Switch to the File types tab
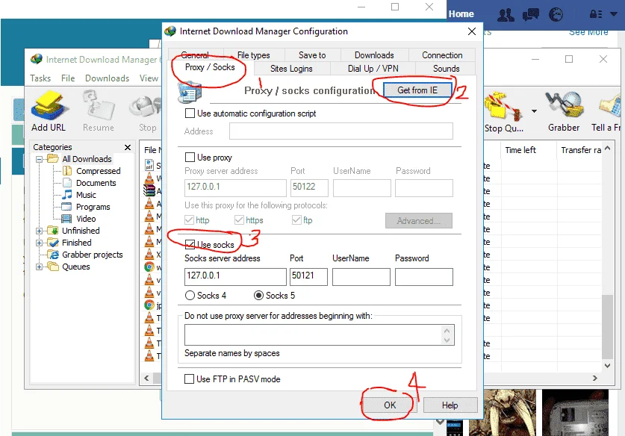Screen dimensions: 625x436 pyautogui.click(x=253, y=55)
